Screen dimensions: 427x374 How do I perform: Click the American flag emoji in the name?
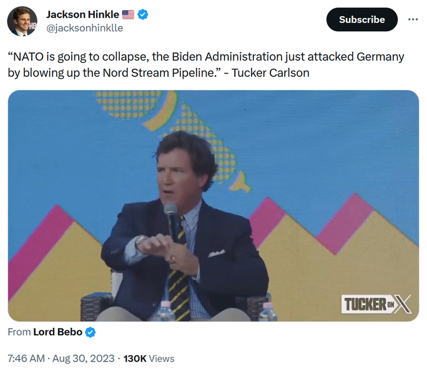128,14
